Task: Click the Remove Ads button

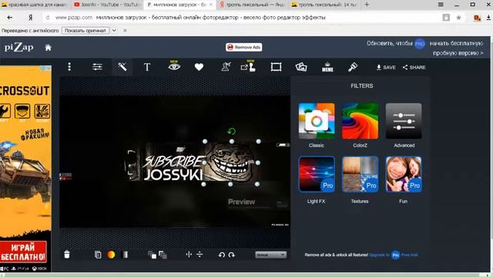Action: pyautogui.click(x=243, y=47)
